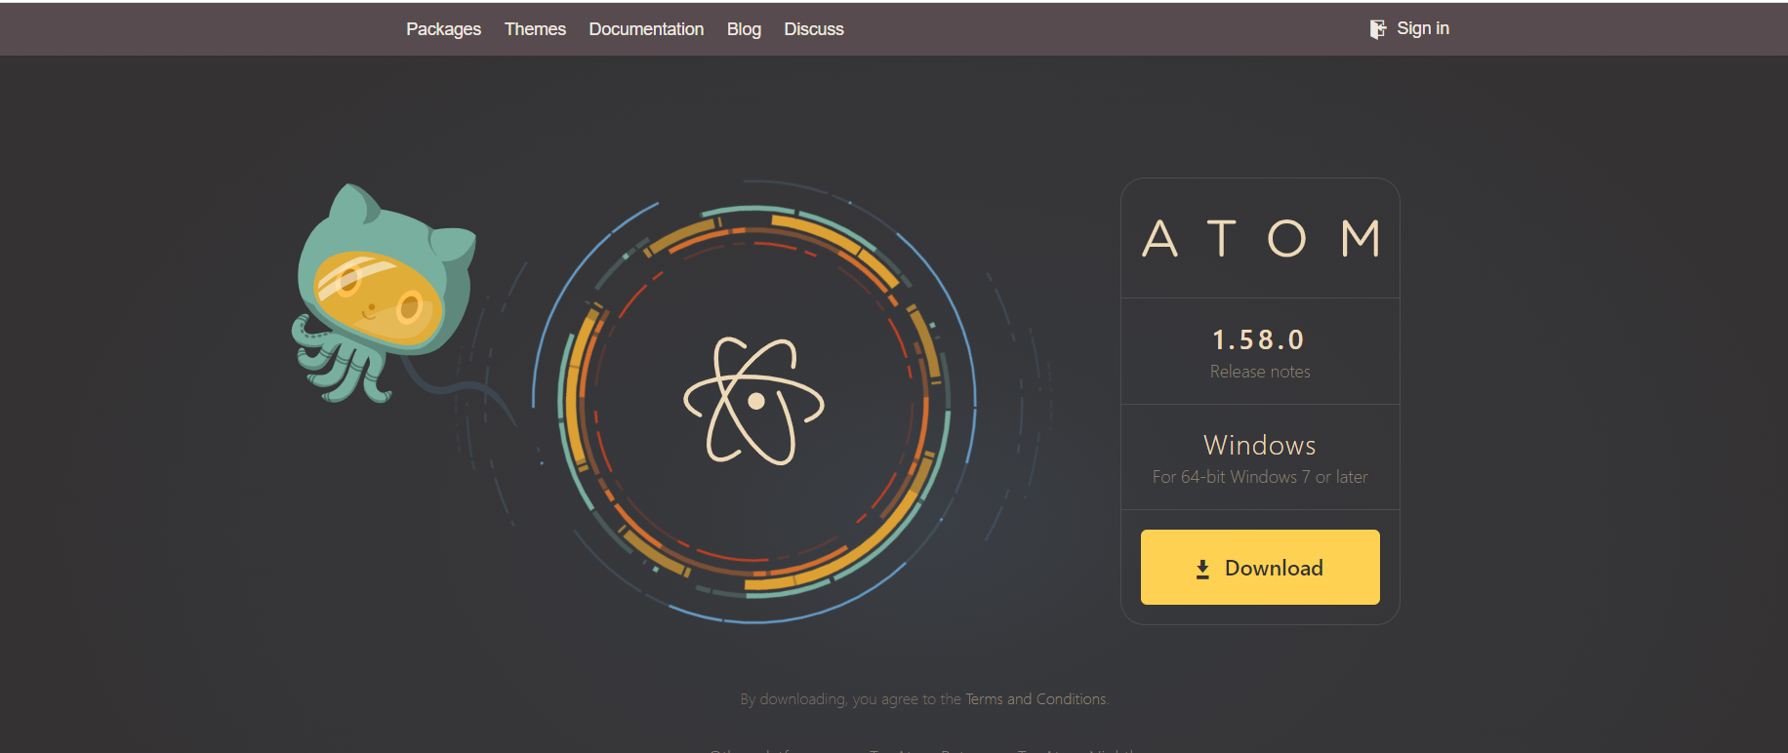The height and width of the screenshot is (753, 1788).
Task: Visit the Blog page
Action: pos(744,29)
